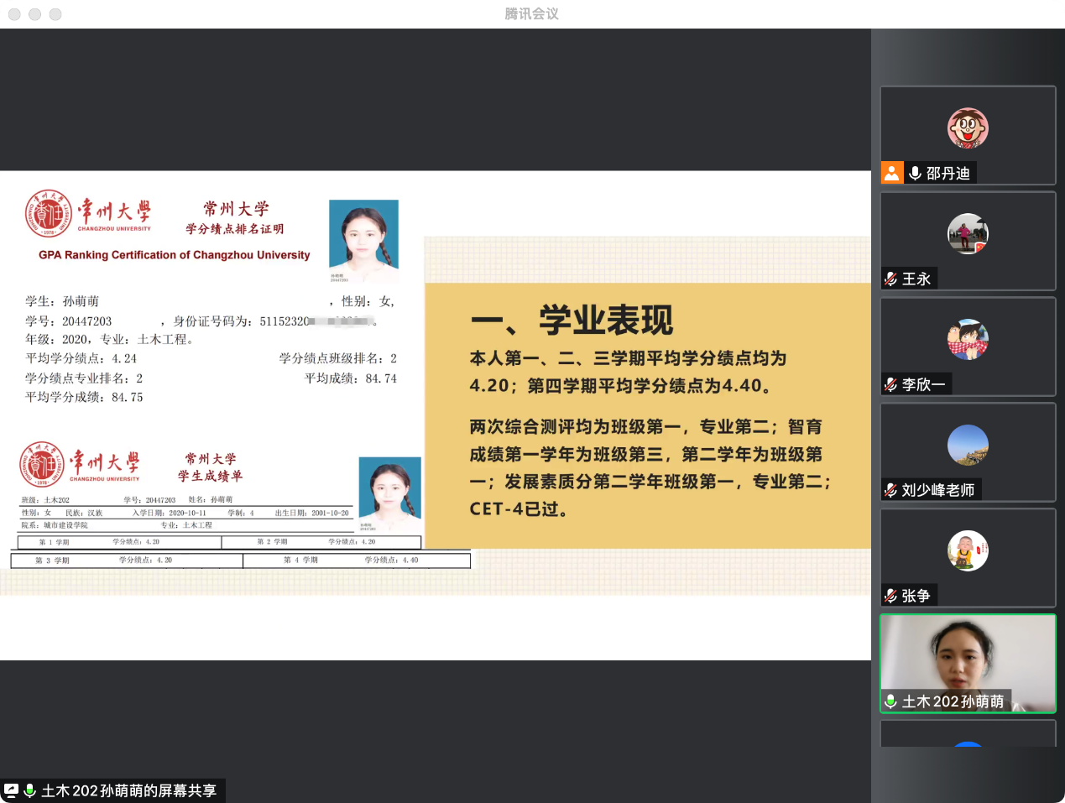Select 刘少峰老师's landscape avatar
The width and height of the screenshot is (1065, 803).
968,446
